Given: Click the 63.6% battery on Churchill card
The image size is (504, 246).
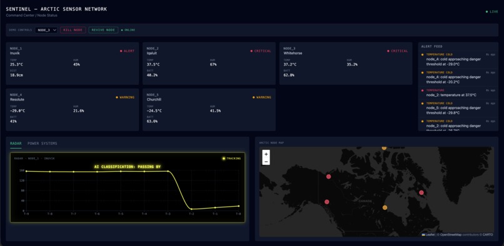Looking at the screenshot, I should tap(152, 121).
